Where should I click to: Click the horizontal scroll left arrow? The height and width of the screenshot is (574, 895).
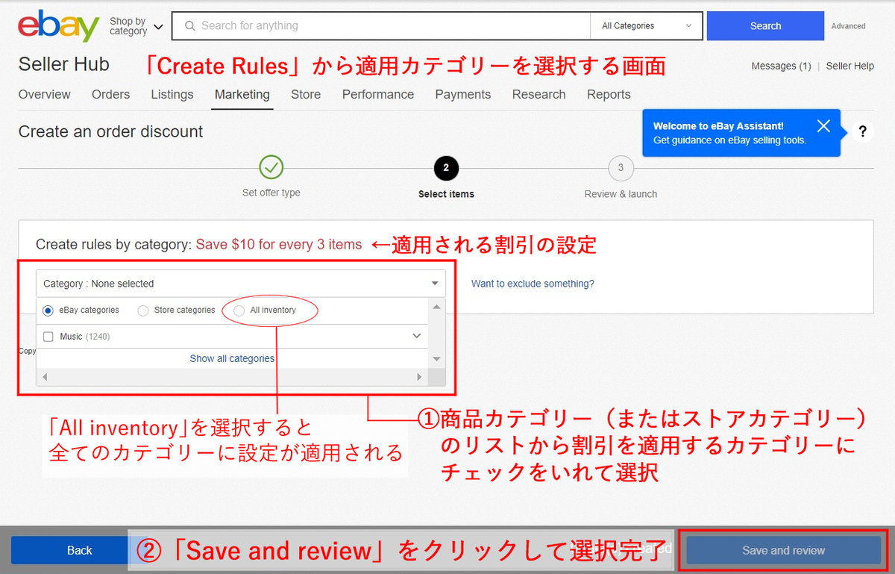pos(45,377)
